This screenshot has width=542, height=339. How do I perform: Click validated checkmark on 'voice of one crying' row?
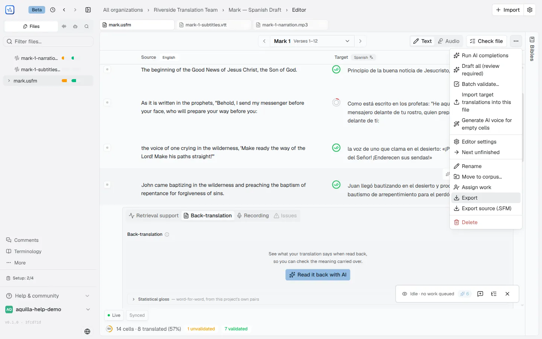pos(336,148)
